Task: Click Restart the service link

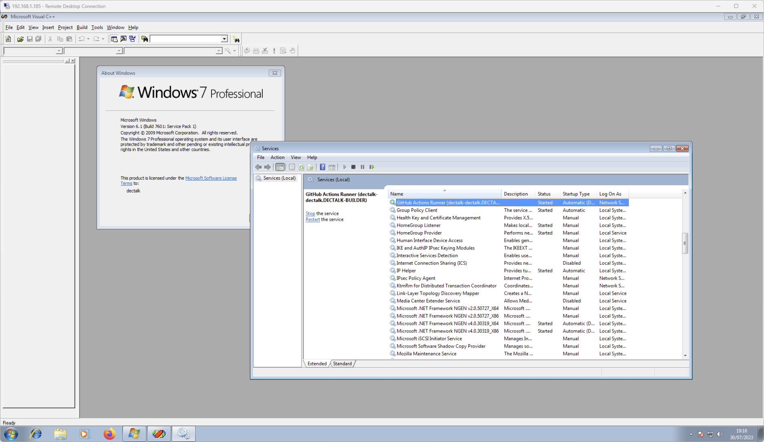Action: (313, 220)
